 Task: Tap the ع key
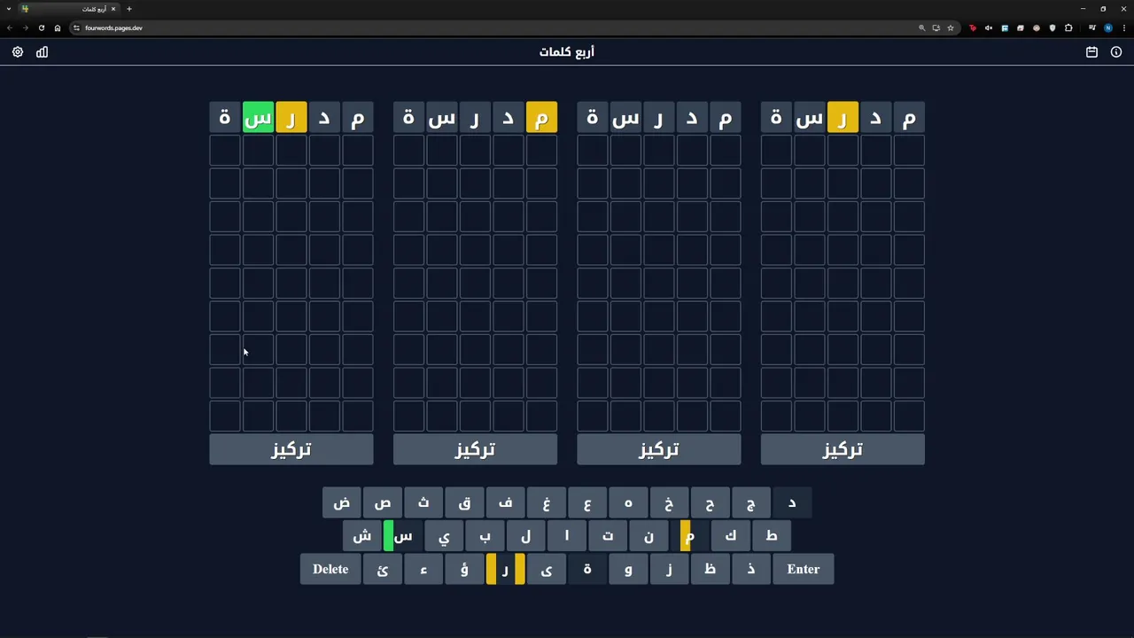click(x=587, y=503)
